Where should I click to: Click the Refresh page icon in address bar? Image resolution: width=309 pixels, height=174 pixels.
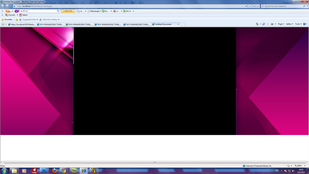click(254, 6)
